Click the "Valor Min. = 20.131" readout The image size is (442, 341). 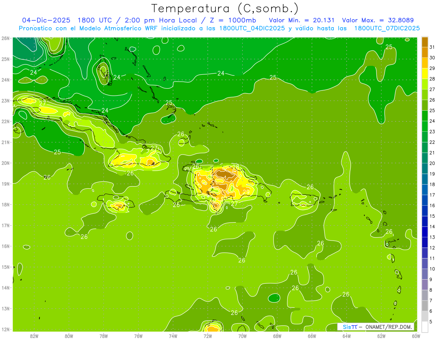pos(302,20)
